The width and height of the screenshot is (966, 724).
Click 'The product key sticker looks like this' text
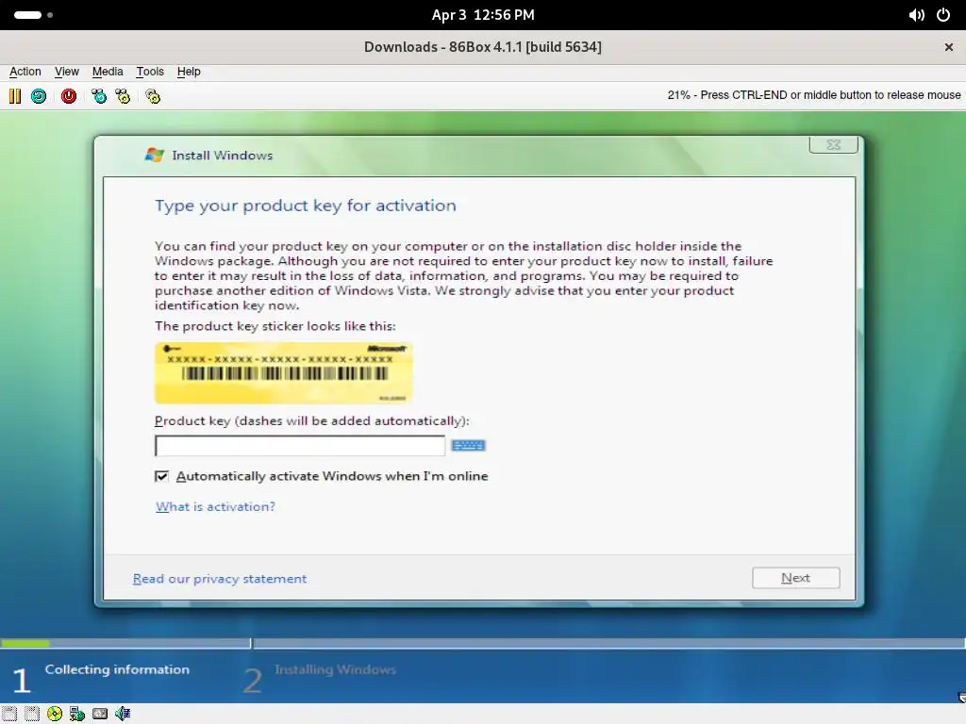275,326
